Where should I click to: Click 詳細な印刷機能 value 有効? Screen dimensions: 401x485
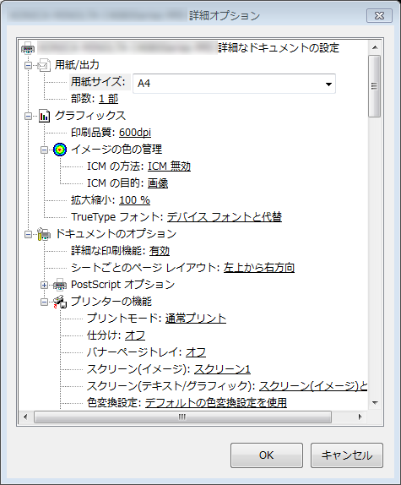tap(160, 251)
